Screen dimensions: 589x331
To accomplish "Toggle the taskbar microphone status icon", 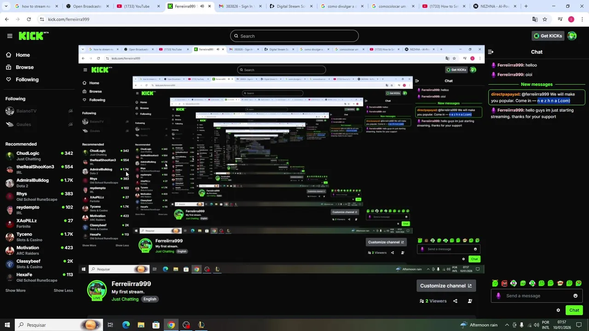I will (x=521, y=325).
